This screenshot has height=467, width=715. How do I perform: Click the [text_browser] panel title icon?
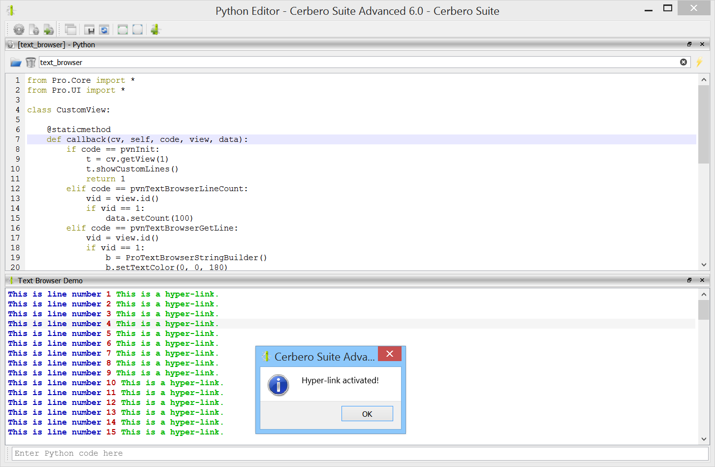click(x=11, y=44)
